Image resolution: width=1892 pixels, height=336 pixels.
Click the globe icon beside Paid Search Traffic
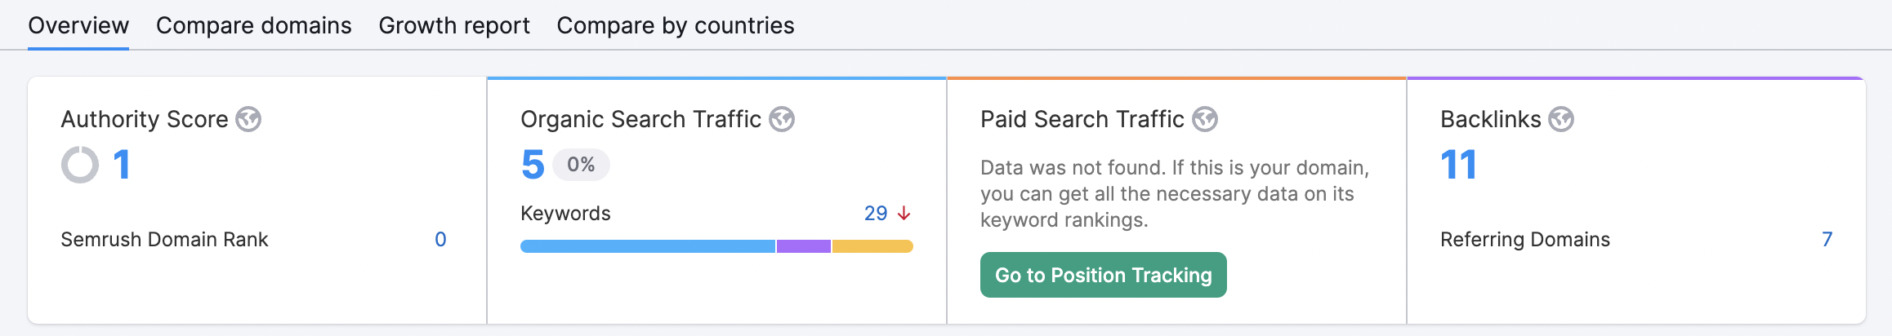point(1205,119)
